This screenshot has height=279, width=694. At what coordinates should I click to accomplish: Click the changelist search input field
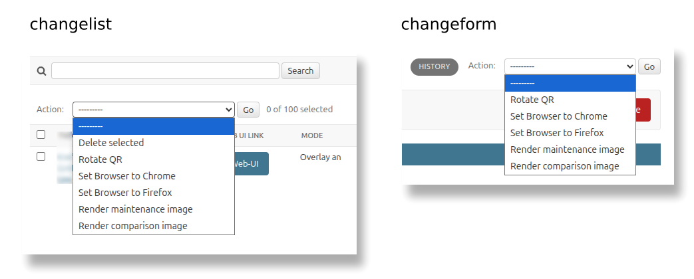(x=165, y=71)
